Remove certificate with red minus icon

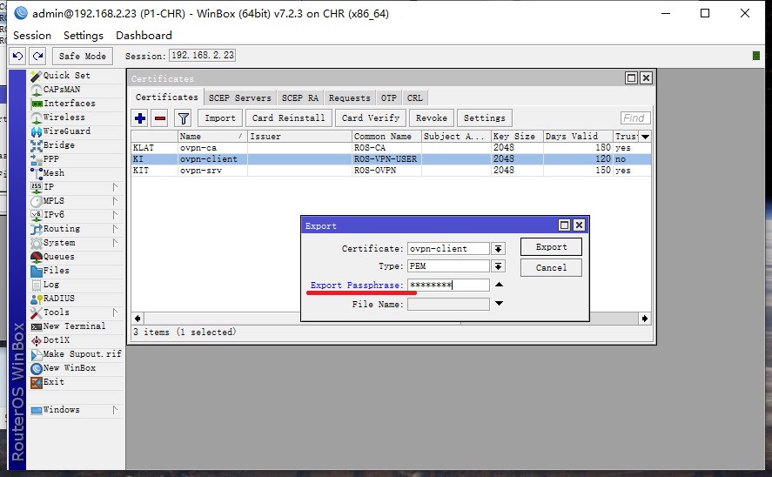(x=159, y=118)
